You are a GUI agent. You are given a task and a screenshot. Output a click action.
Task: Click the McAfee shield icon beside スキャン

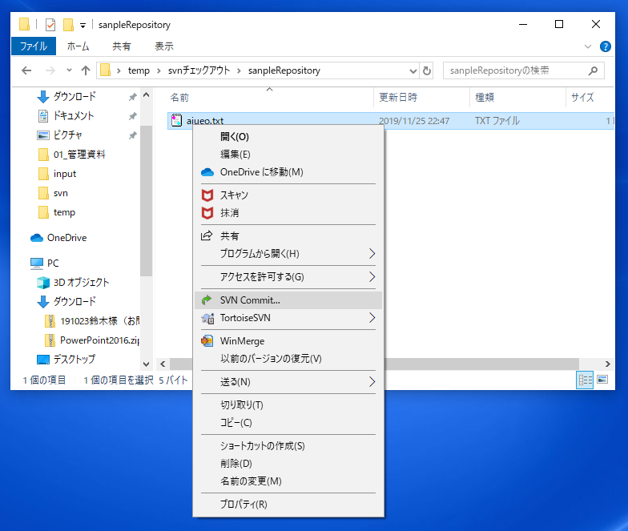point(207,195)
